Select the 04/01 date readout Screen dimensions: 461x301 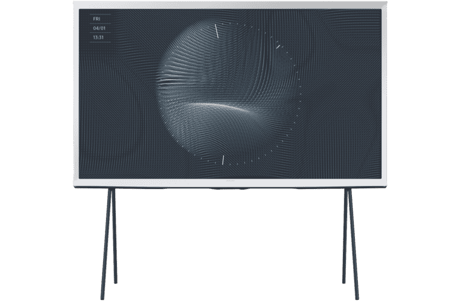click(x=97, y=27)
